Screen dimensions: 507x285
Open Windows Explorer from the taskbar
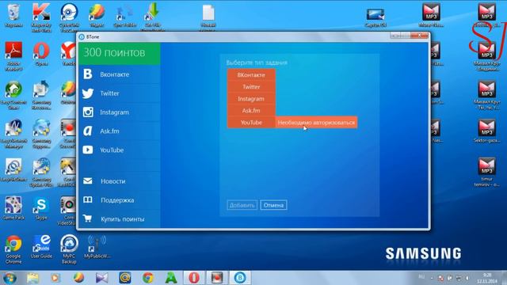click(32, 278)
